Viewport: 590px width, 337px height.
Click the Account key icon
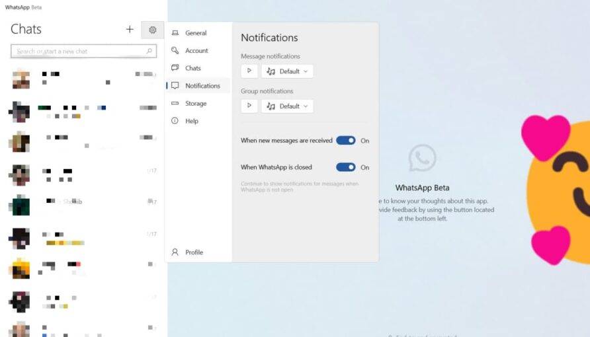pos(175,50)
